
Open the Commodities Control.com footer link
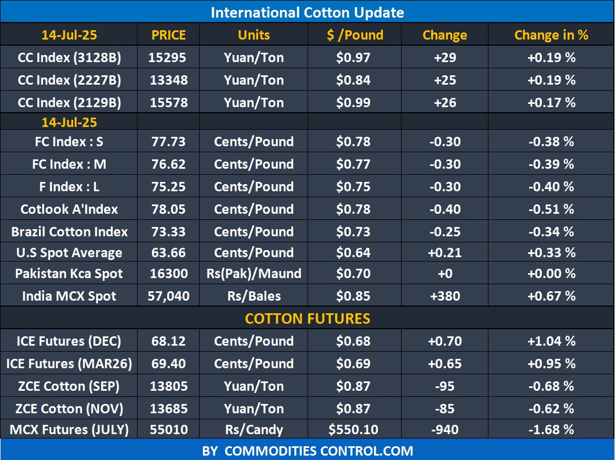(x=307, y=451)
